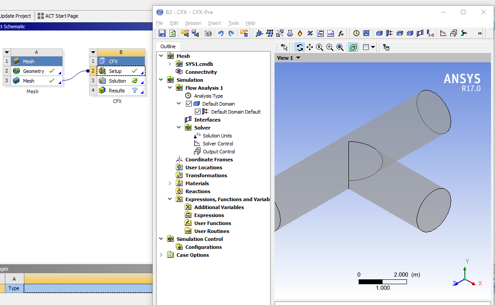495x305 pixels.
Task: Select the Setup cell in CFX system
Action: pyautogui.click(x=121, y=71)
